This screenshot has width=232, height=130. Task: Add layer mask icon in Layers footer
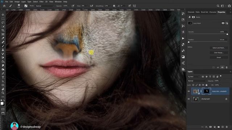pyautogui.click(x=210, y=127)
